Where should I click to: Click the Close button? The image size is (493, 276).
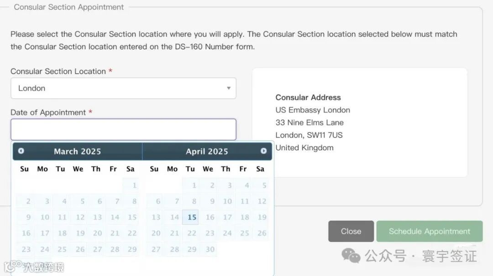[351, 231]
